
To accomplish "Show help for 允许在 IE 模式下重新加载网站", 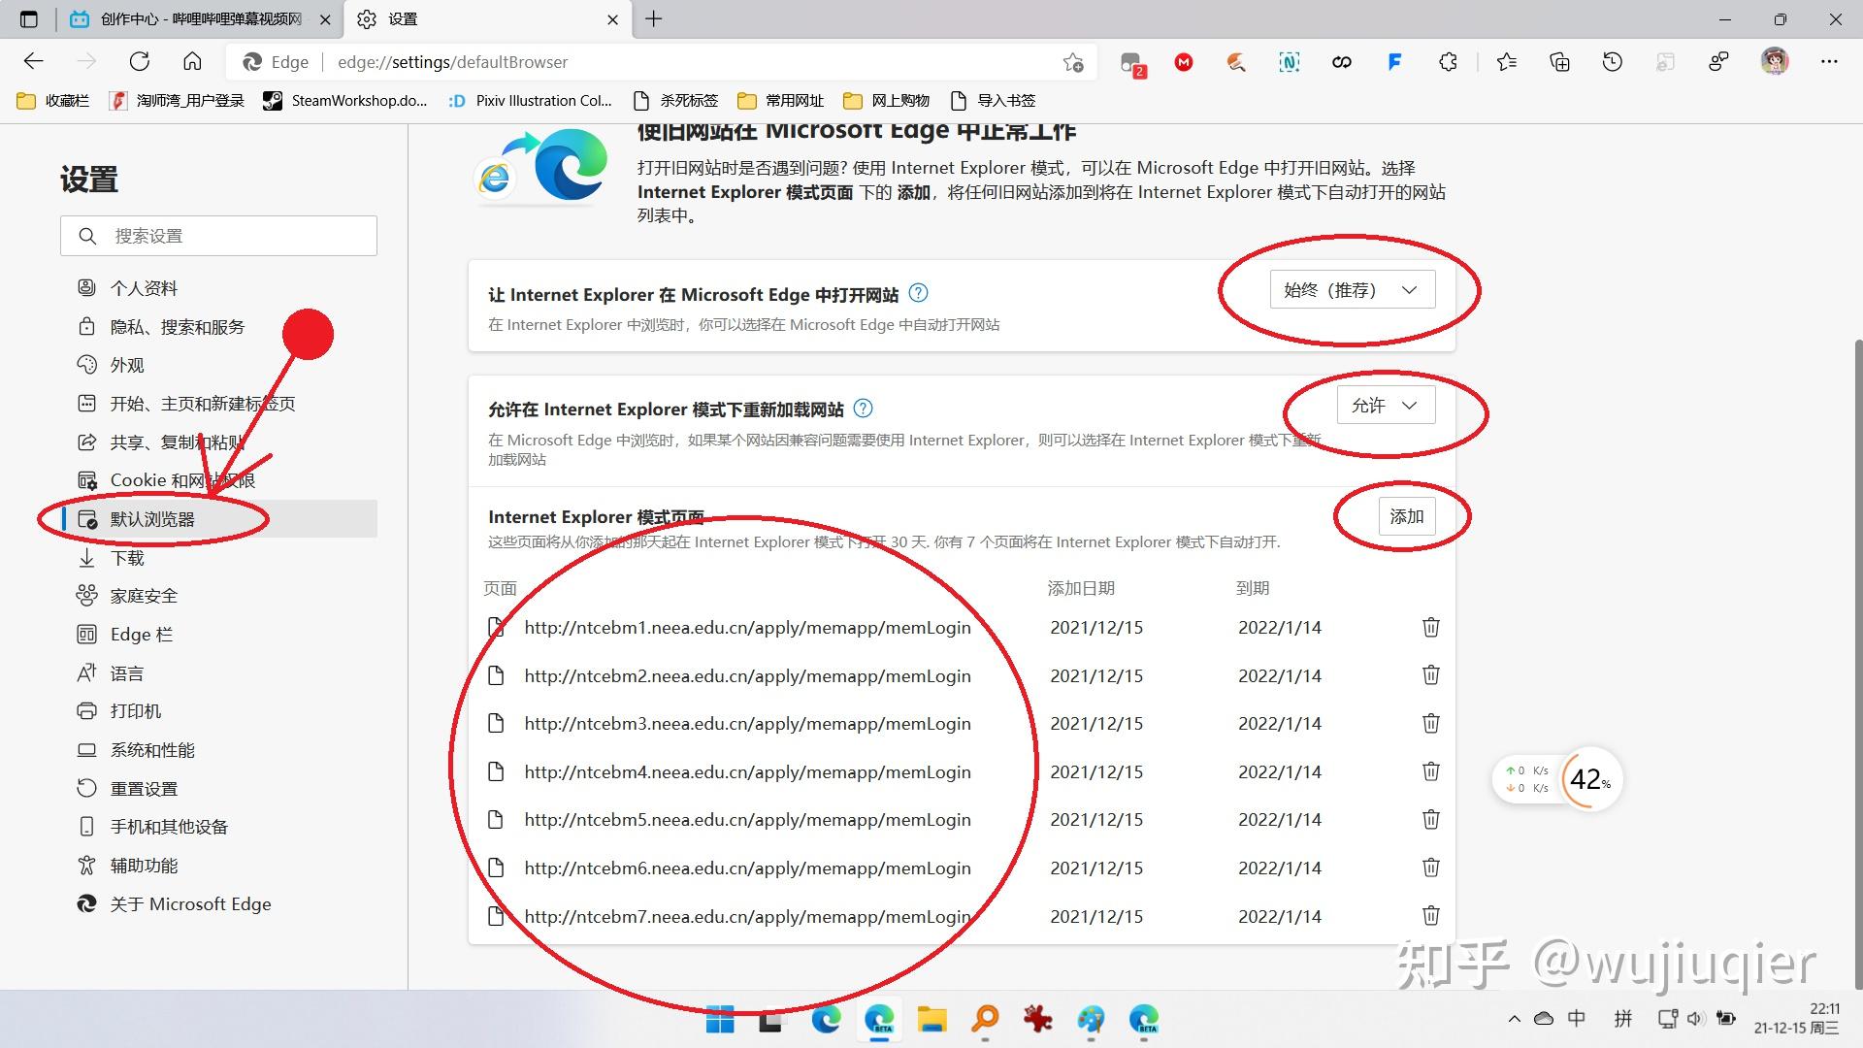I will click(863, 409).
